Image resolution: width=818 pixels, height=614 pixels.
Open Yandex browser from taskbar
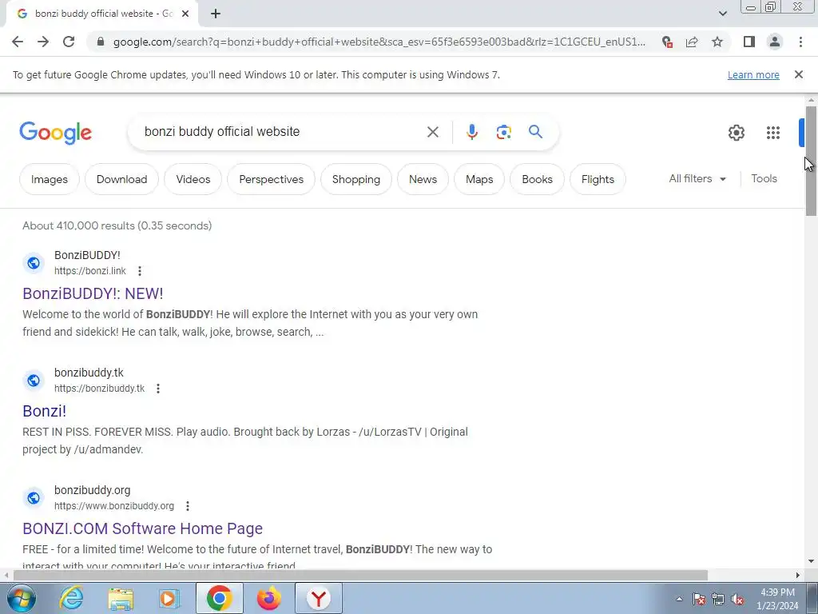[319, 598]
